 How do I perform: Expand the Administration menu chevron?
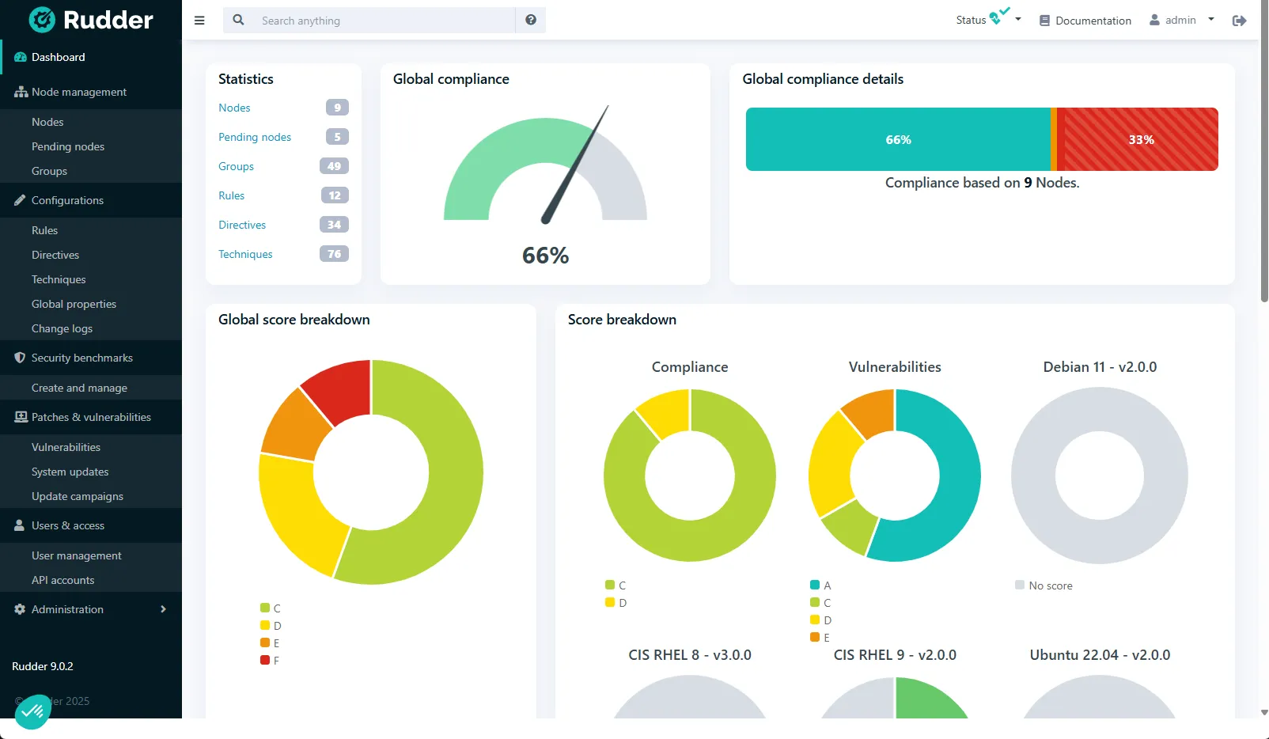pyautogui.click(x=163, y=609)
